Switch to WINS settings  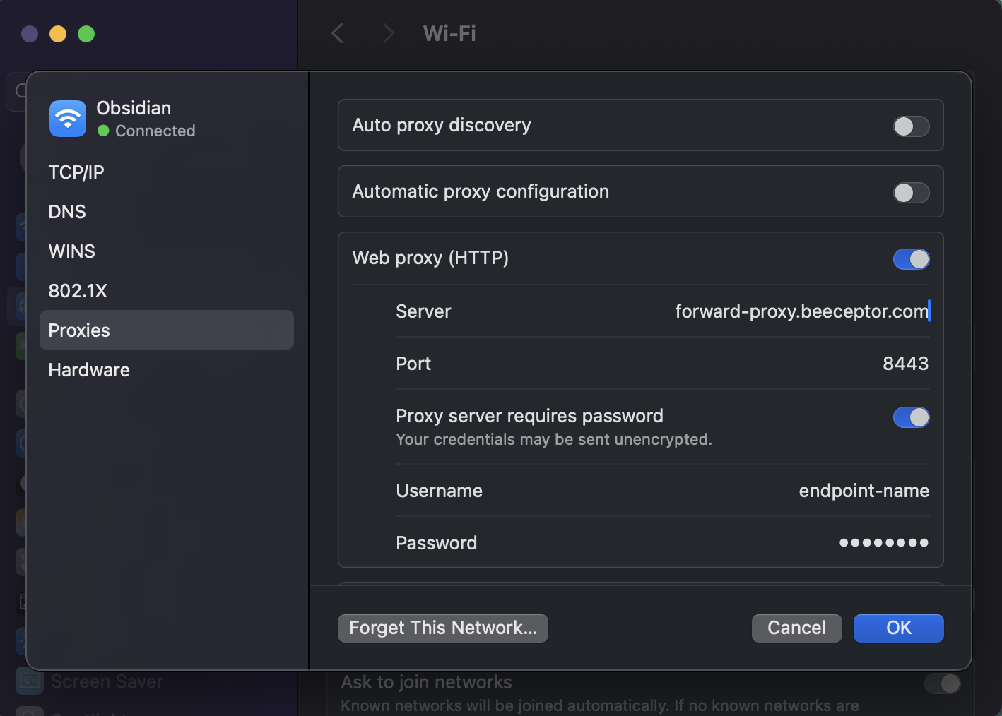click(x=71, y=251)
